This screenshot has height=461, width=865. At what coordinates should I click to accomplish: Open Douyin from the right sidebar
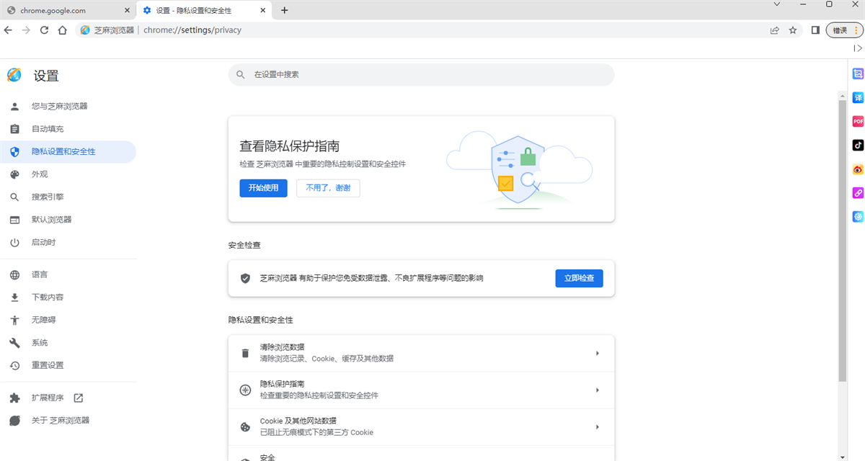pyautogui.click(x=858, y=145)
